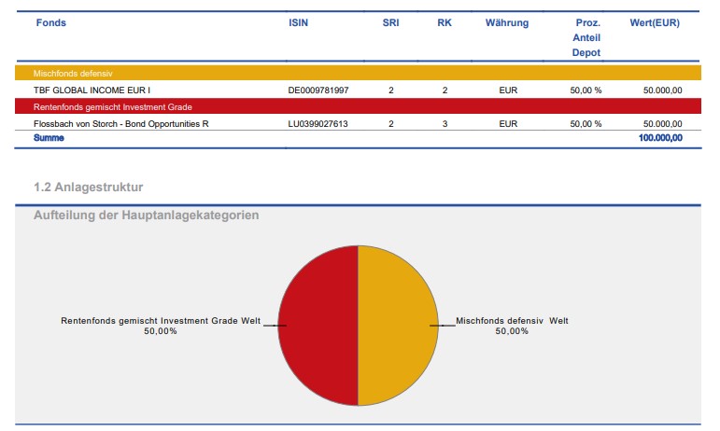Select the red Rentenfonds gemischt category bar
This screenshot has width=720, height=431.
(x=358, y=106)
